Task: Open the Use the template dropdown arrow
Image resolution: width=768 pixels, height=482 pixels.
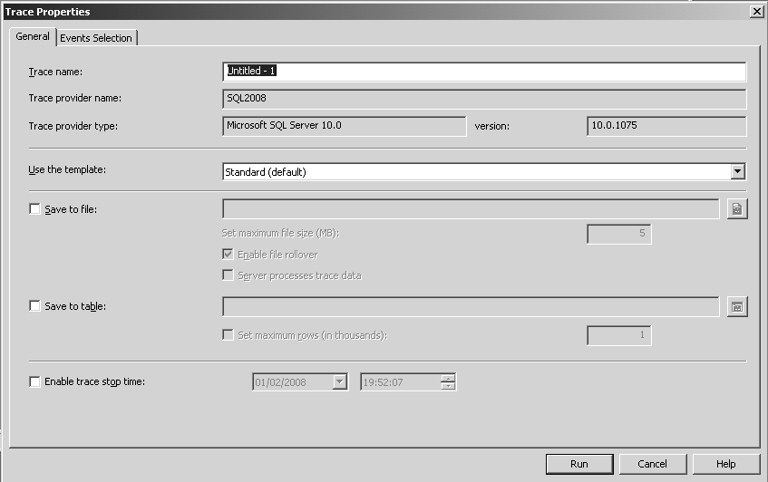Action: [x=738, y=171]
